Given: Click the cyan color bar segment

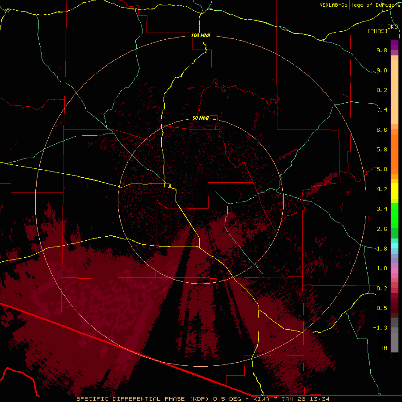Looking at the screenshot, I should click(x=394, y=246).
